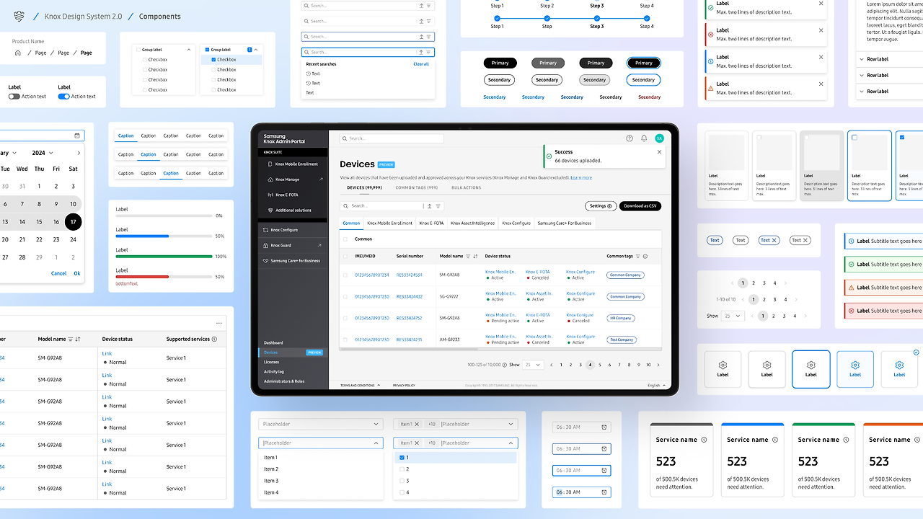
Task: Go to page 7 in Knox Admin Portal pagination
Action: [x=619, y=365]
